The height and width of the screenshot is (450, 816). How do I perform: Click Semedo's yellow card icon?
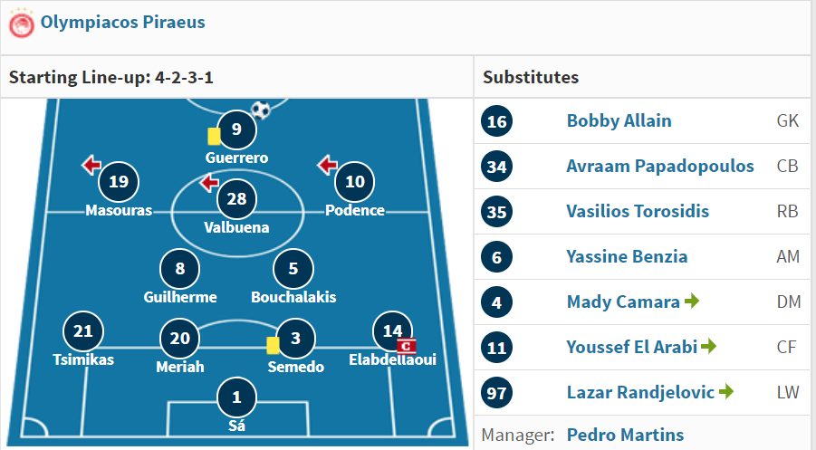(273, 346)
